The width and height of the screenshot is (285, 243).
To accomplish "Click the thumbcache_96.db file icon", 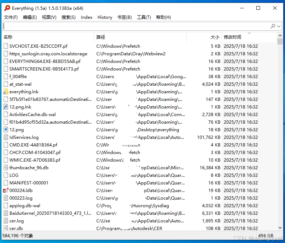I will (x=6, y=167).
